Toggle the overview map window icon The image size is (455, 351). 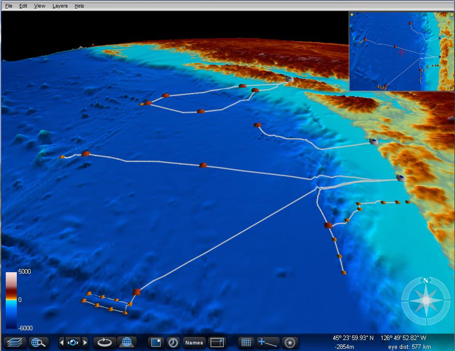click(x=155, y=342)
